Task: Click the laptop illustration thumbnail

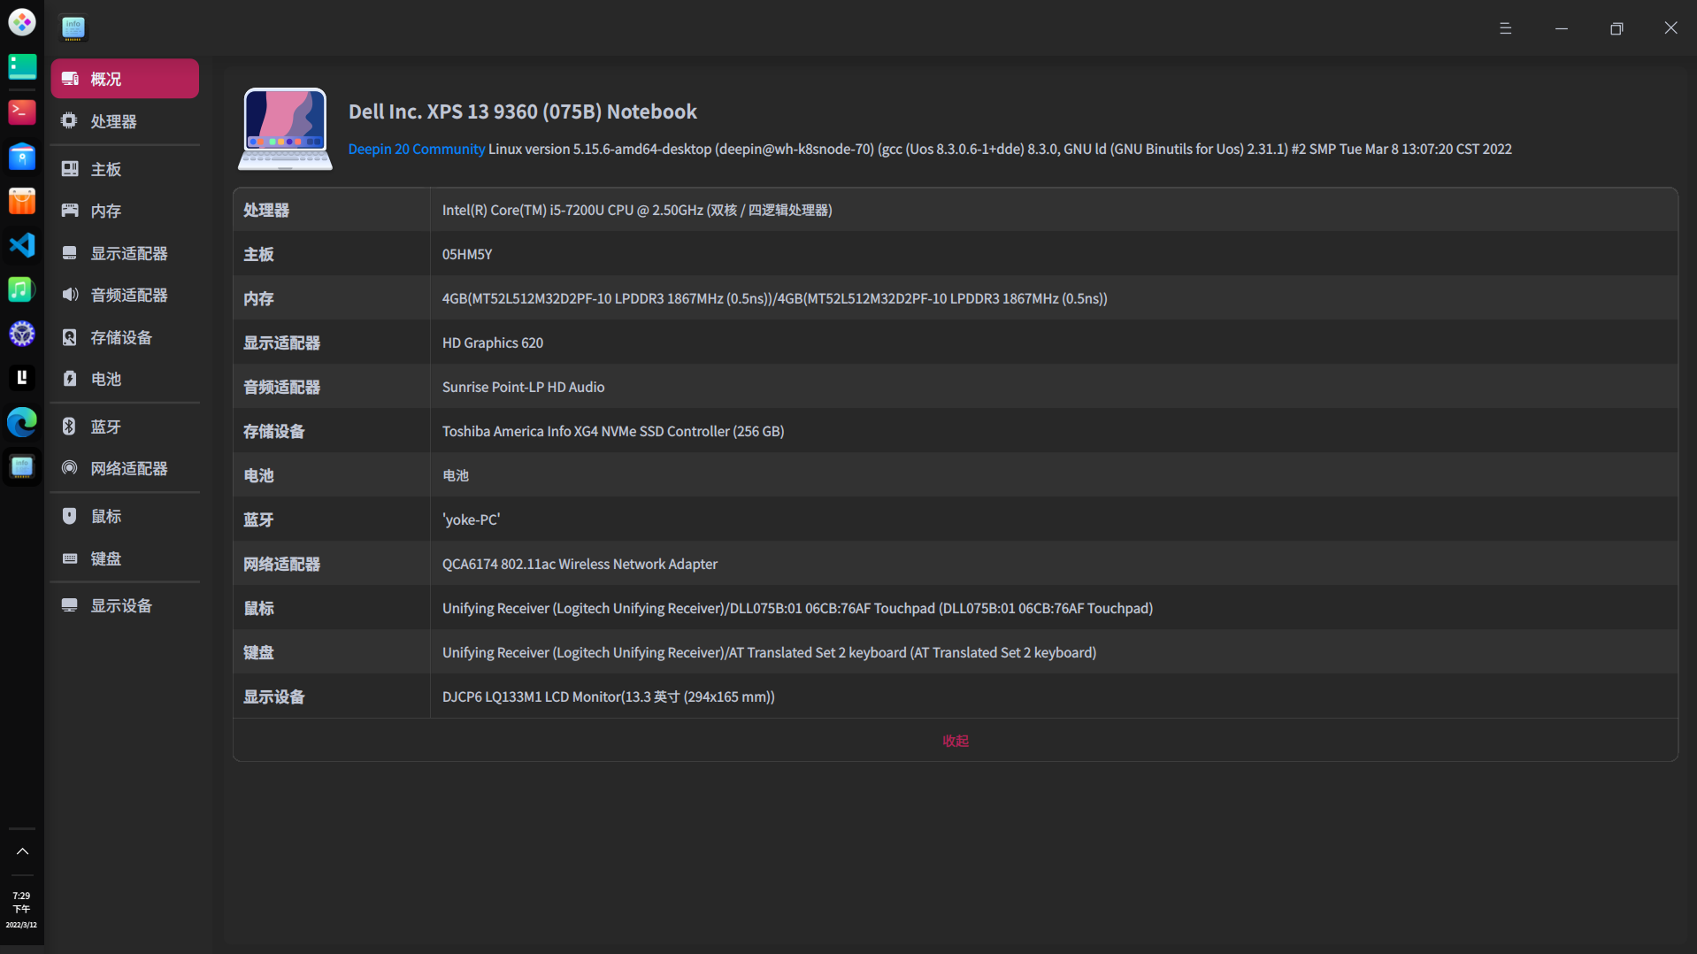Action: (285, 128)
